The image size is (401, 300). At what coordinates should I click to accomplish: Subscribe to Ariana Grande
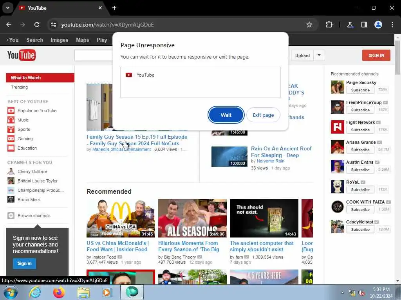[x=360, y=150]
